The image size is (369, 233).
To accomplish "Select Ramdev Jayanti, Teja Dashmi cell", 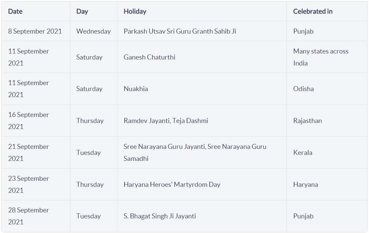I will (166, 121).
